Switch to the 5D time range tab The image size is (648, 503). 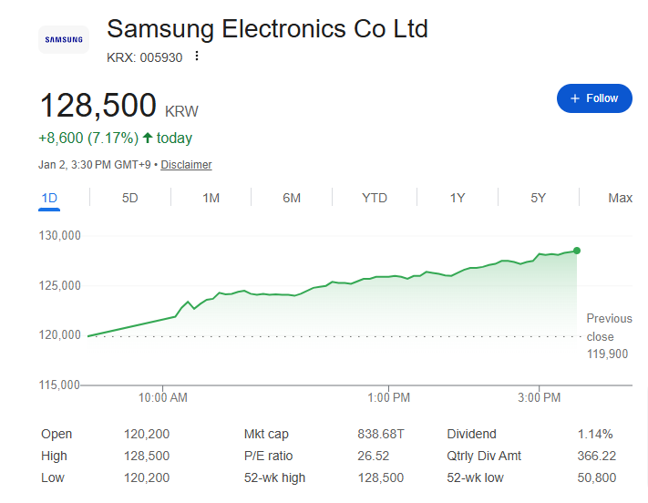(x=130, y=198)
